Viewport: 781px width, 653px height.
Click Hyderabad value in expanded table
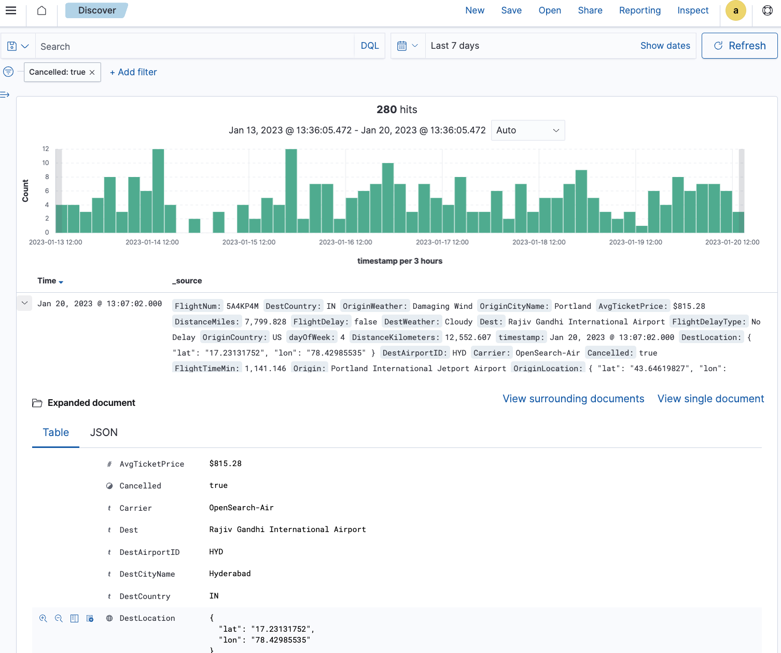tap(230, 574)
